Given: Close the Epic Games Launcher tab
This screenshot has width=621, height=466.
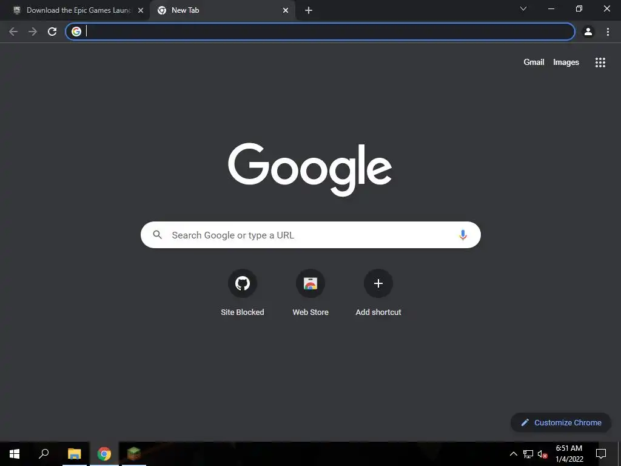Looking at the screenshot, I should coord(141,10).
